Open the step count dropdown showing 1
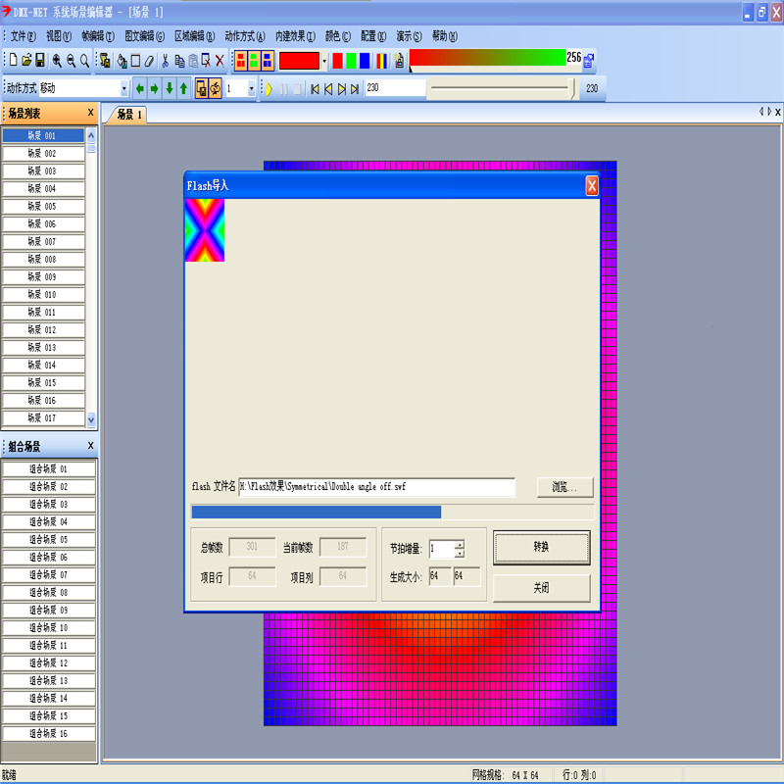 [x=252, y=88]
